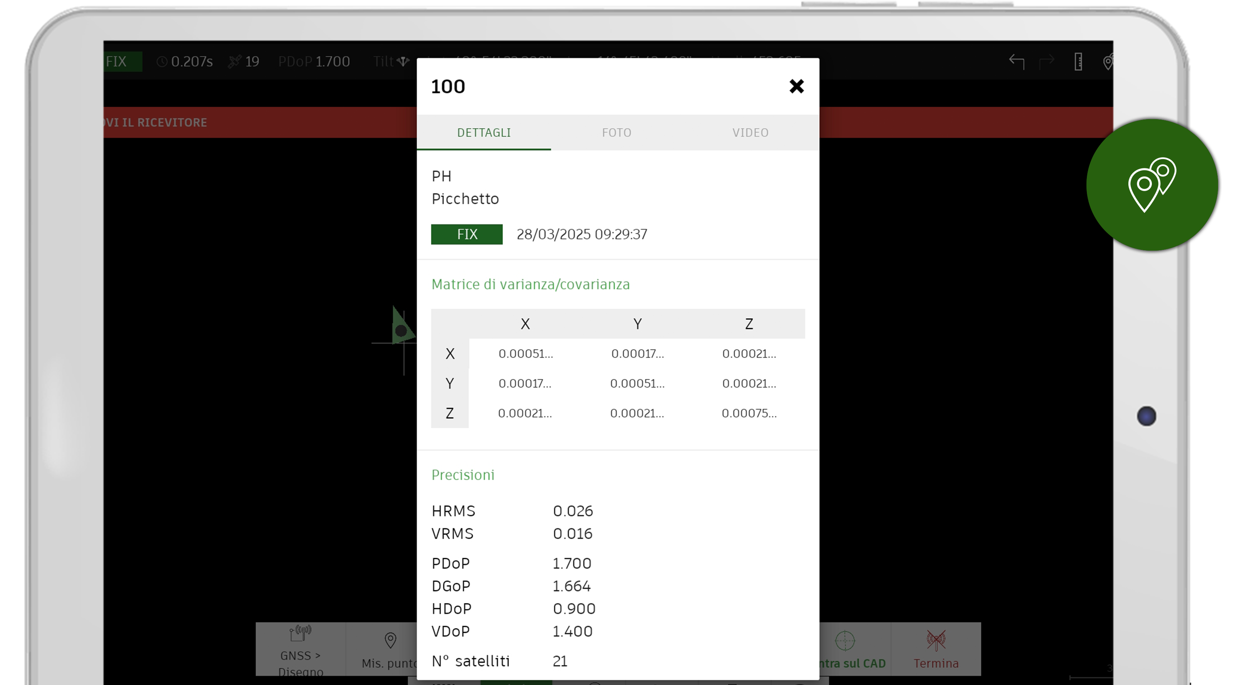
Task: Click the Z-Z variance cell 0.00075
Action: pos(749,413)
